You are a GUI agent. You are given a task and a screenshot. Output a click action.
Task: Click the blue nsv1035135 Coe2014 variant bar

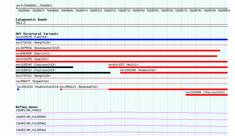pos(121,40)
